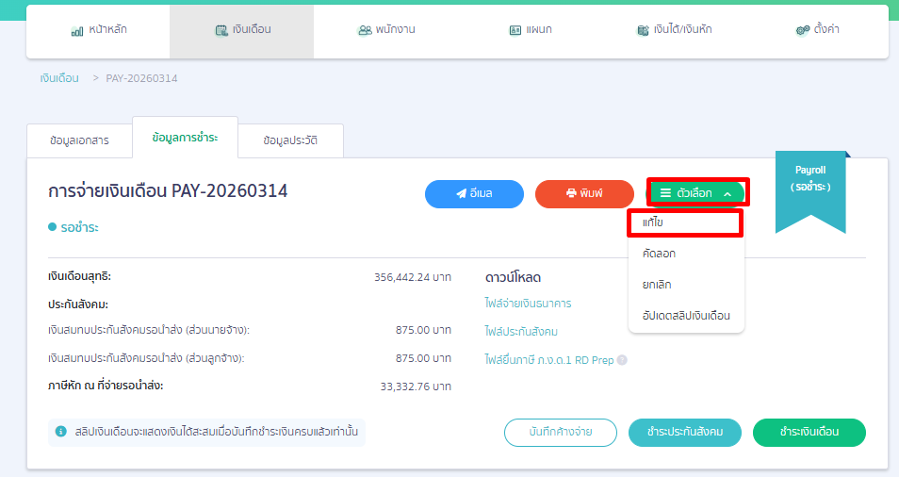This screenshot has width=899, height=477.
Task: Click the info icon in the payslip note
Action: pos(60,431)
